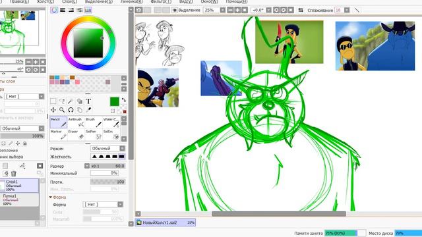422x237 pixels.
Task: Select the Папка1 folder layer
Action: pos(19,199)
